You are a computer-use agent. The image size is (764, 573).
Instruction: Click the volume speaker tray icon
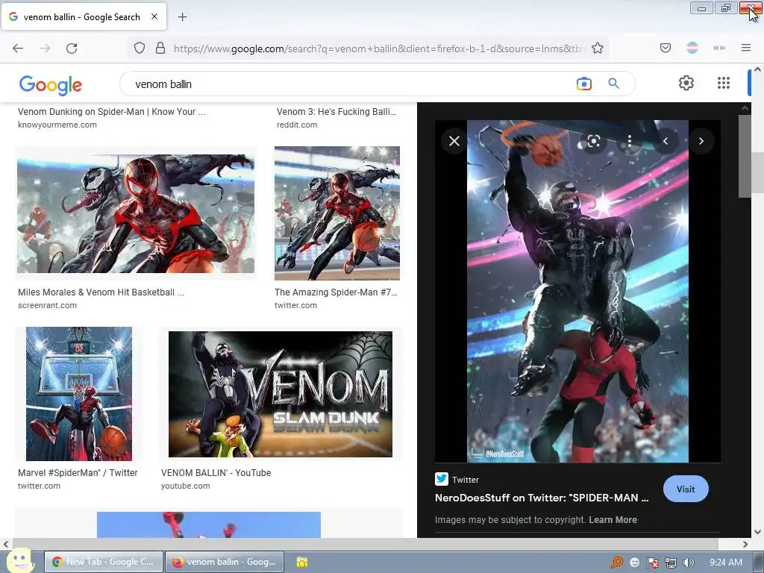(688, 563)
